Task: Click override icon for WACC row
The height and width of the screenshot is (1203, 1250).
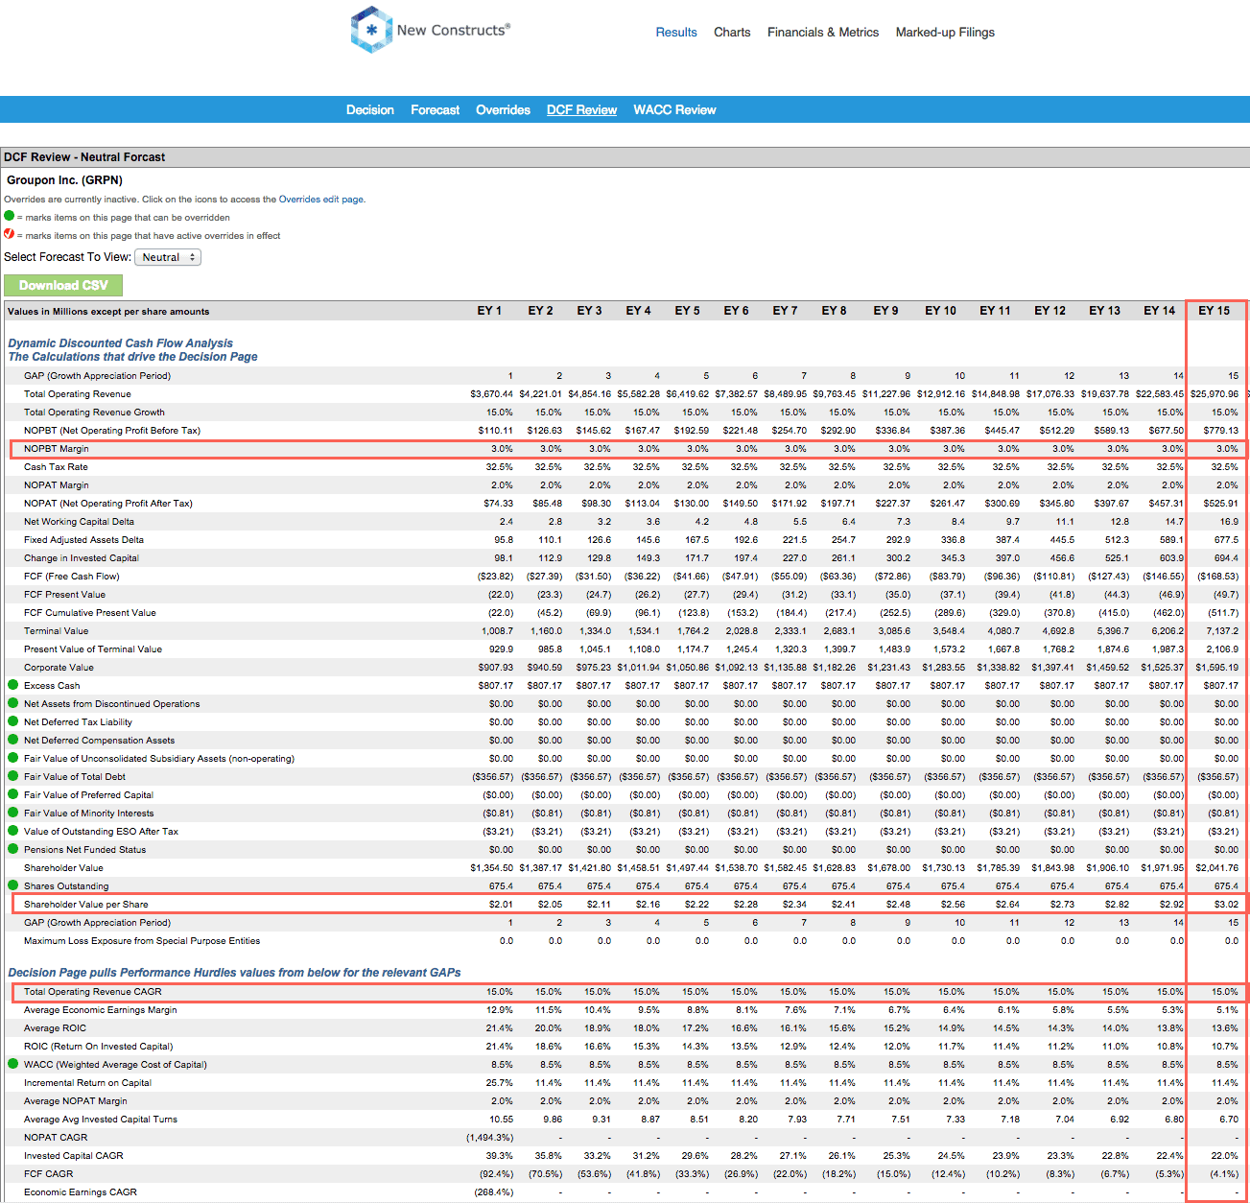Action: coord(13,1064)
